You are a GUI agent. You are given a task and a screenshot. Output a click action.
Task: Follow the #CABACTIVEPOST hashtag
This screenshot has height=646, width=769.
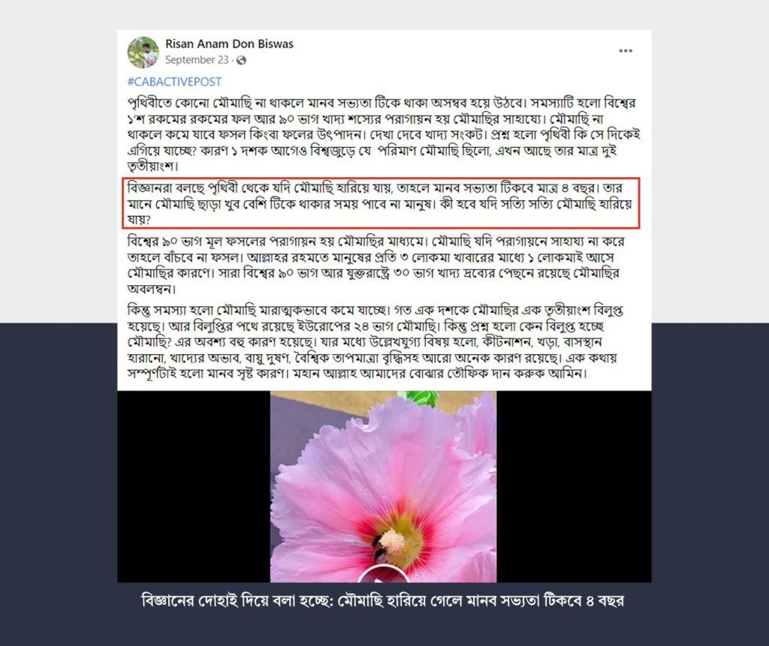(x=174, y=82)
